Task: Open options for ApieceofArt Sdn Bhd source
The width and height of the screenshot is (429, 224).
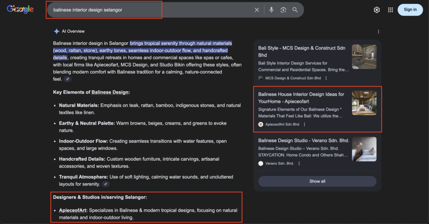Action: click(305, 124)
